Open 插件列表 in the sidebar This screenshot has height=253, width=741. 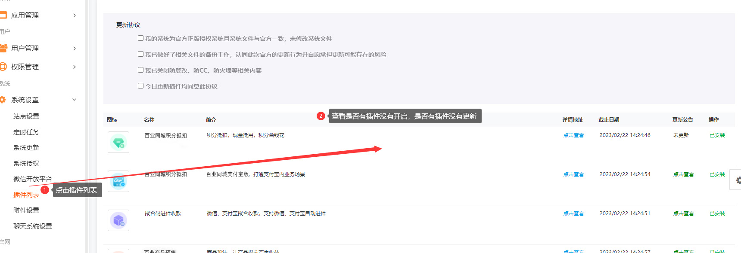coord(26,195)
